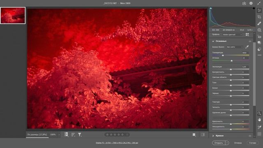Adjust the Тени slider handle

[x=231, y=86]
